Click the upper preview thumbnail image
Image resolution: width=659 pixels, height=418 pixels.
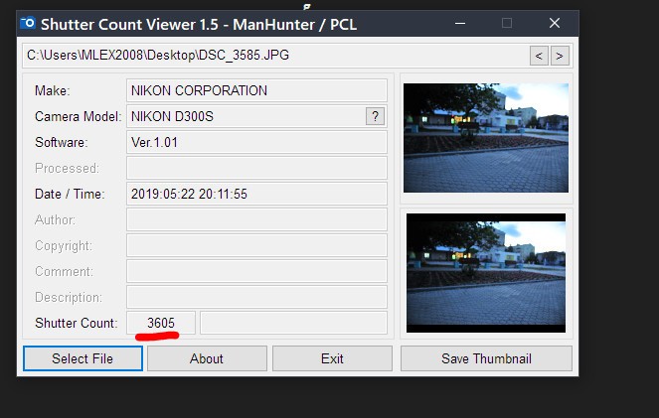(486, 137)
